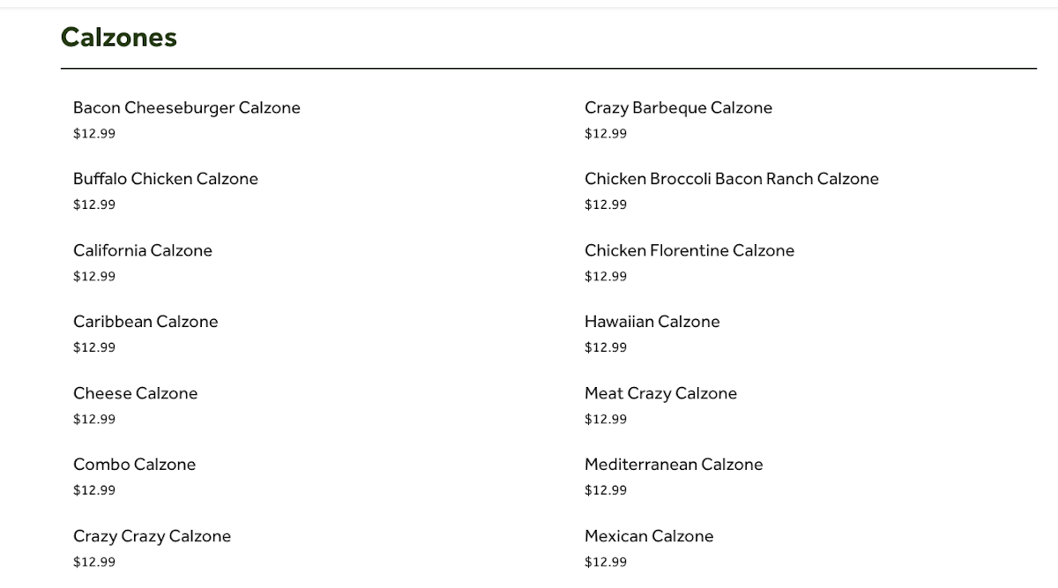Open the Mexican Calzone item
1058x588 pixels.
tap(650, 536)
